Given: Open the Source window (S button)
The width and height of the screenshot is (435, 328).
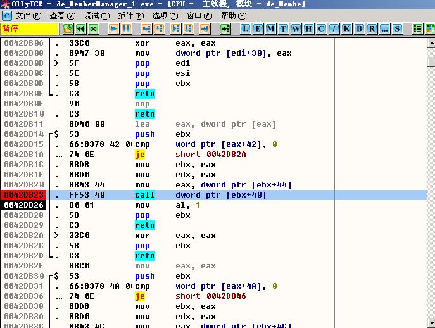Looking at the screenshot, I should click(x=398, y=28).
